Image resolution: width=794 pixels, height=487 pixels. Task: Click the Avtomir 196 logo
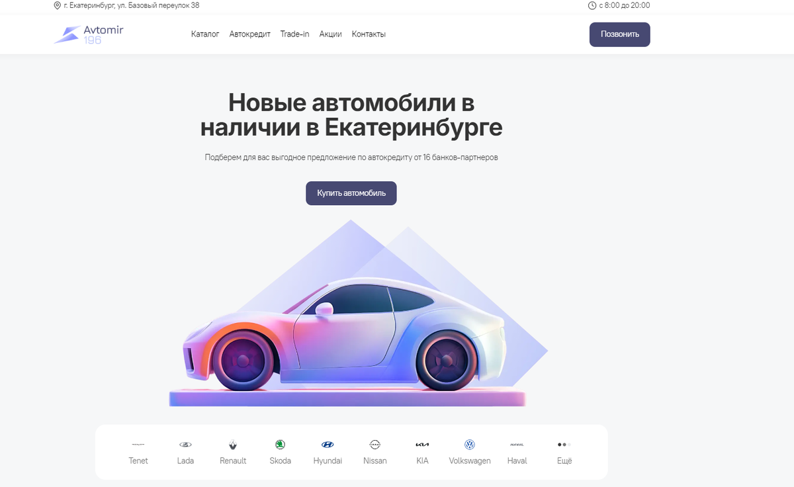tap(89, 34)
